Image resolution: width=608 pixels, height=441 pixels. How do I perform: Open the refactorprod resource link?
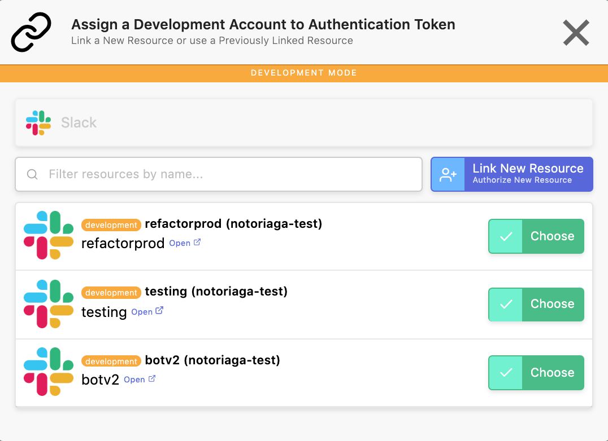[180, 244]
